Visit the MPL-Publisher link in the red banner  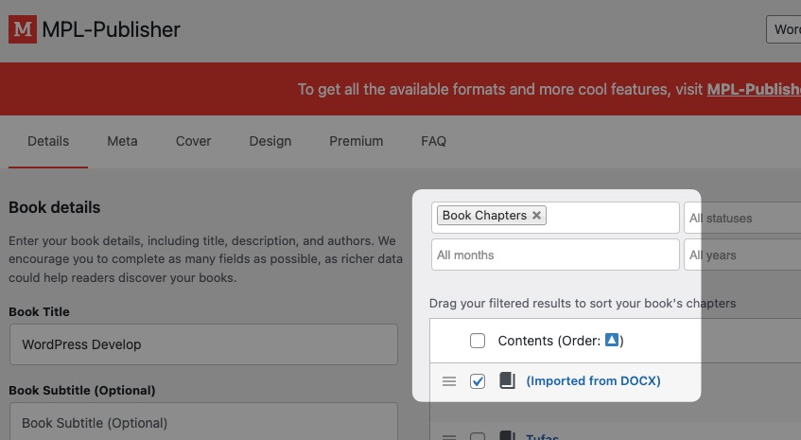[x=753, y=89]
